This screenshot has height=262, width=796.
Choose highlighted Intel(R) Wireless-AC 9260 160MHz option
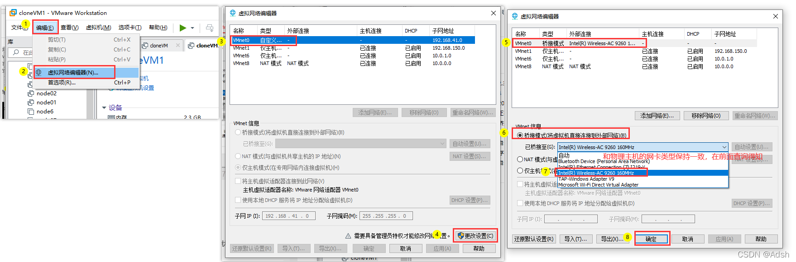point(643,173)
